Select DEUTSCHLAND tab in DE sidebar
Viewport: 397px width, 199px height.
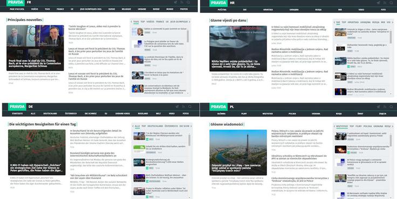click(155, 126)
